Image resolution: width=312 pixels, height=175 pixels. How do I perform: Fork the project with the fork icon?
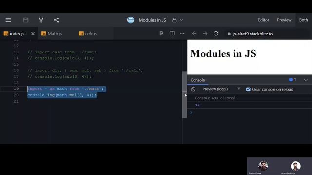(41, 20)
